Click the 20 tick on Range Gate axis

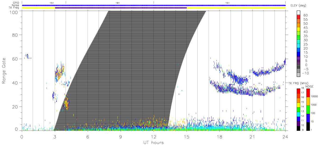coord(15,107)
